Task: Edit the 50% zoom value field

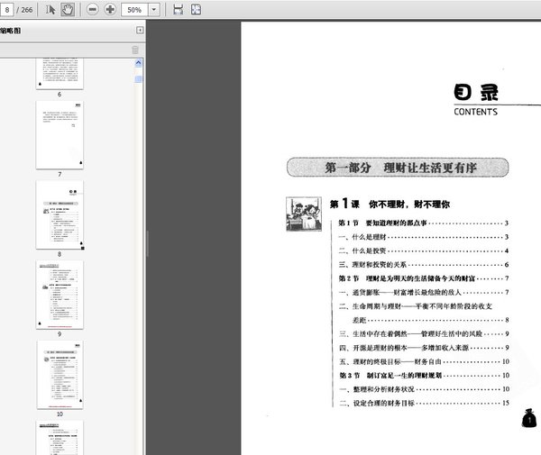Action: [x=135, y=10]
